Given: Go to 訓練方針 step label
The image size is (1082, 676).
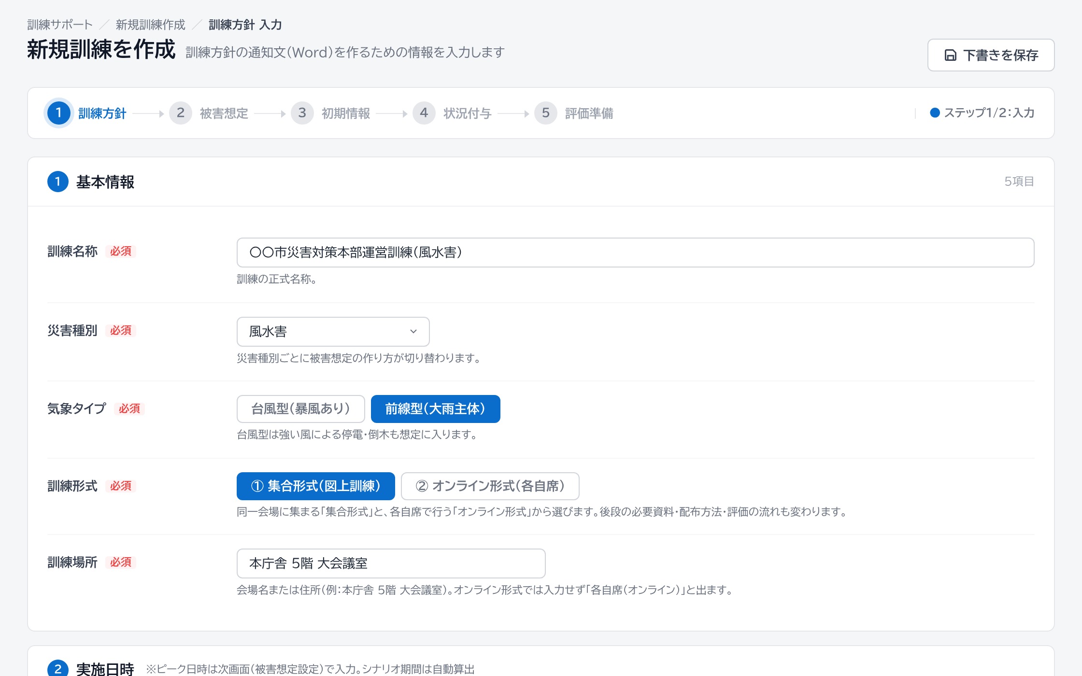Looking at the screenshot, I should coord(102,113).
